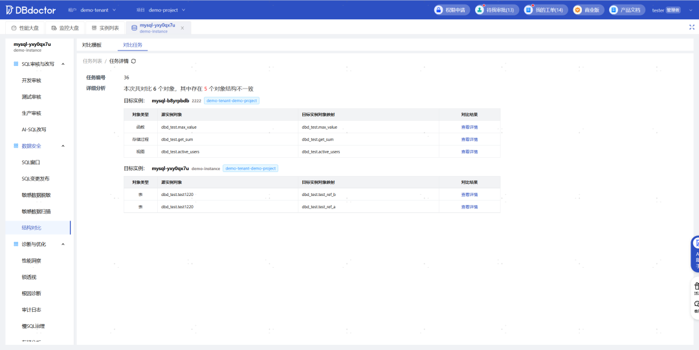Collapse the 诊断与优化 section
This screenshot has height=350, width=699.
click(x=63, y=244)
